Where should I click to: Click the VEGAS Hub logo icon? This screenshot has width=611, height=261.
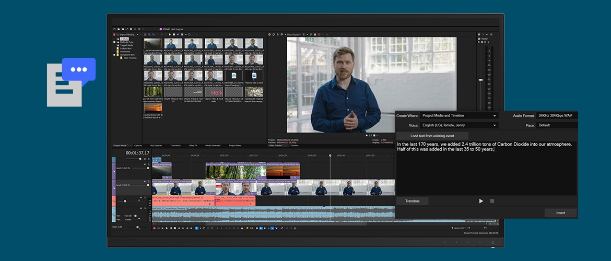coord(161,29)
